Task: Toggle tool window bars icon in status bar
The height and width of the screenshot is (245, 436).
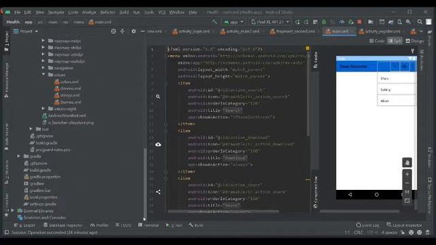Action: pos(7,232)
